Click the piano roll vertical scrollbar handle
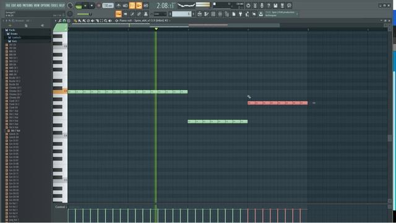 [390, 138]
